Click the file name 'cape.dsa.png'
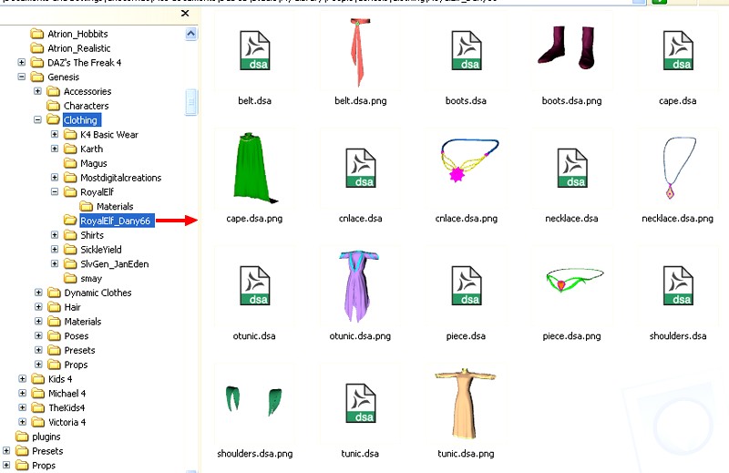This screenshot has width=729, height=473. coord(254,218)
